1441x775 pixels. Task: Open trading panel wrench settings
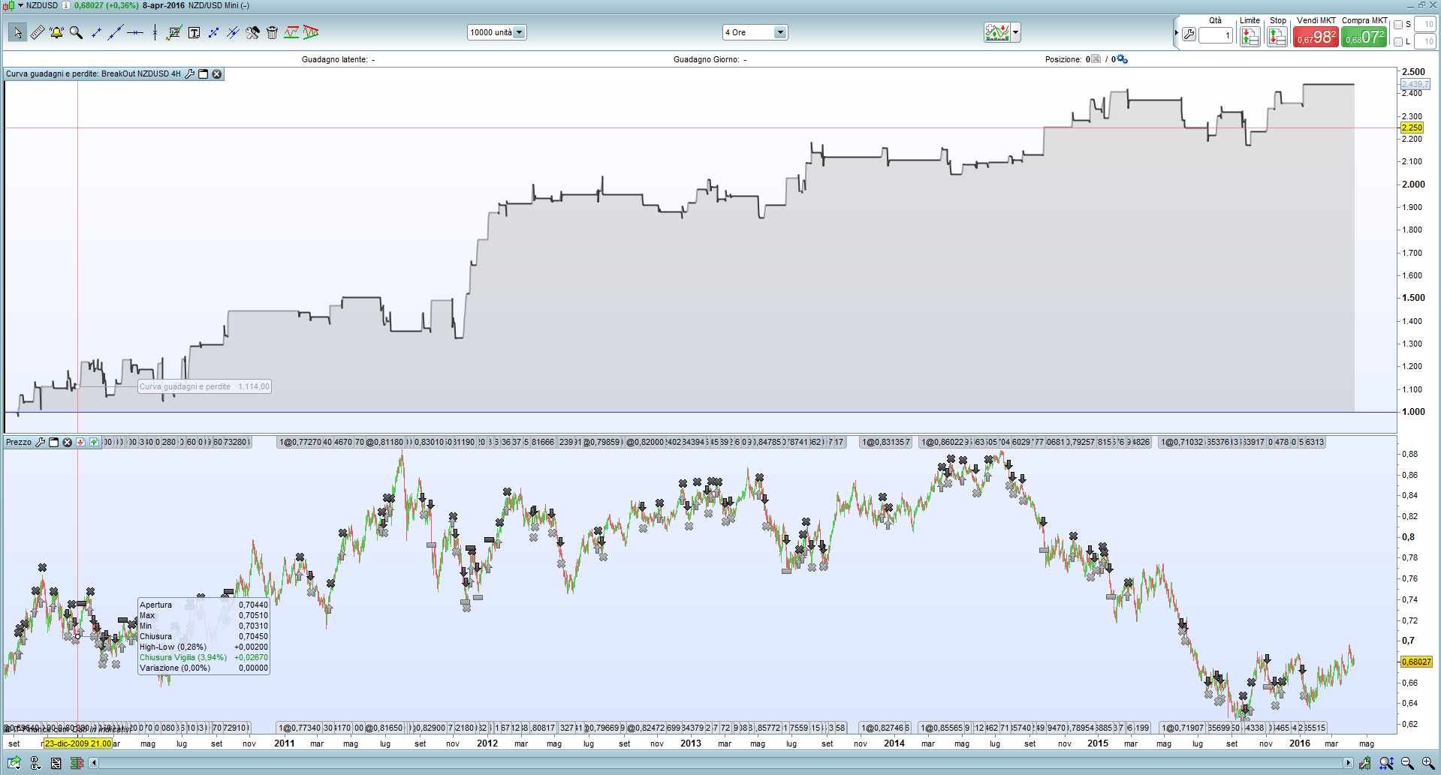[1189, 35]
